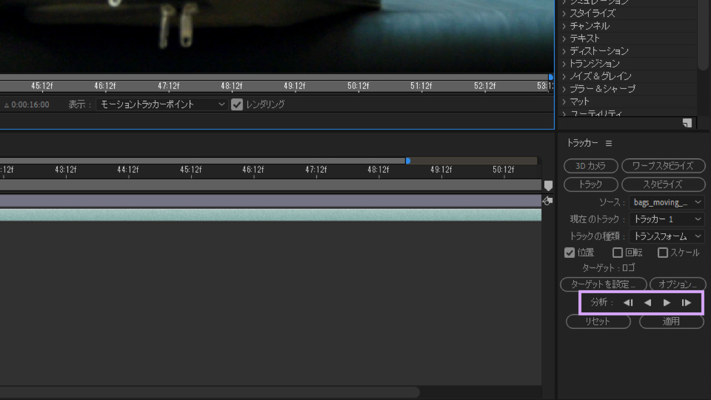
Task: Click ターゲットを設定 button
Action: point(604,284)
